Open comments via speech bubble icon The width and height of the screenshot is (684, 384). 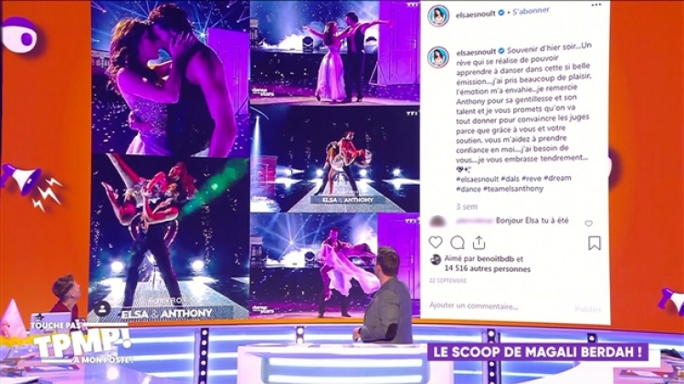[458, 243]
